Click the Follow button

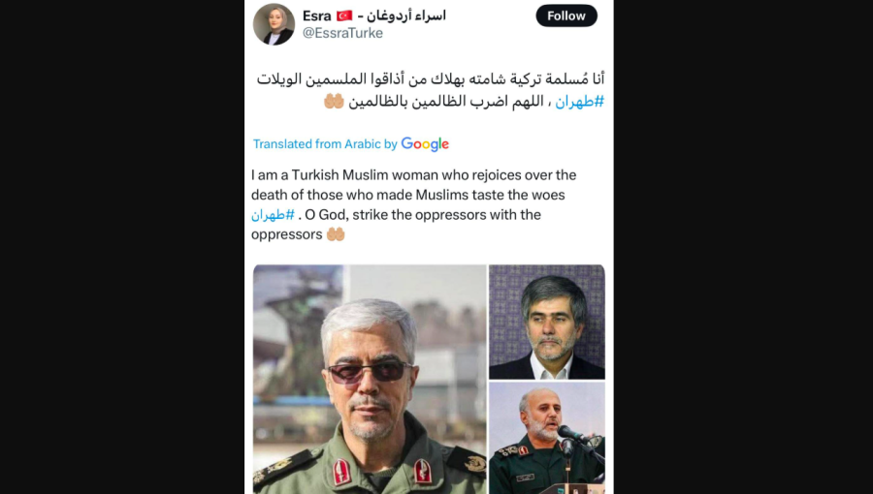[x=566, y=16]
